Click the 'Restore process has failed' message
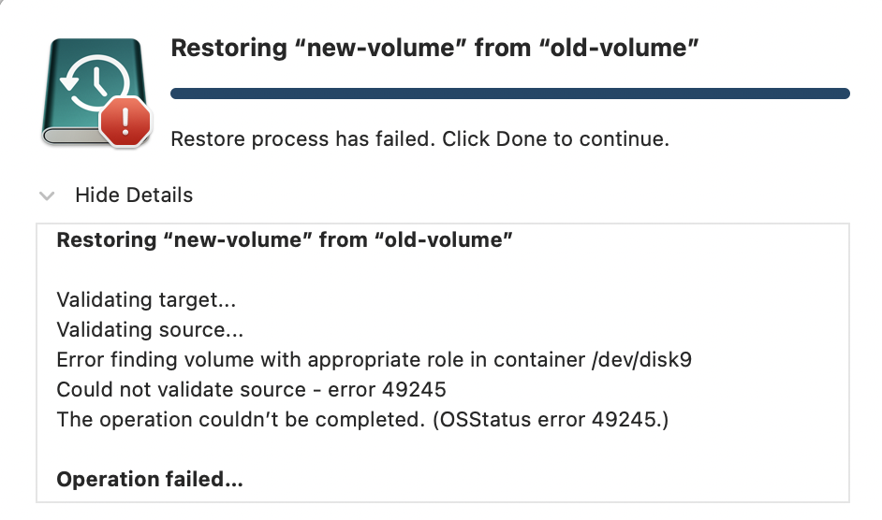 pos(419,138)
